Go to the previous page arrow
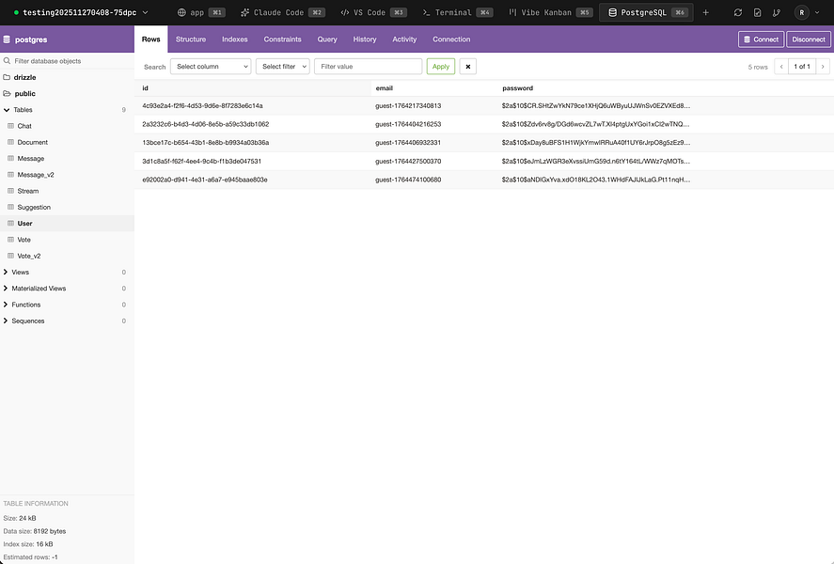The height and width of the screenshot is (564, 834). (x=781, y=67)
